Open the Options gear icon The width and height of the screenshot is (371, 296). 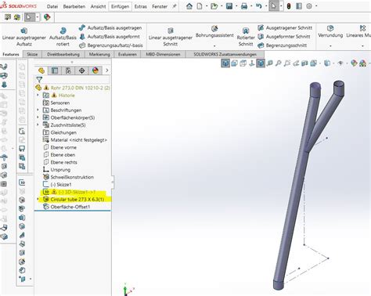[x=309, y=6]
